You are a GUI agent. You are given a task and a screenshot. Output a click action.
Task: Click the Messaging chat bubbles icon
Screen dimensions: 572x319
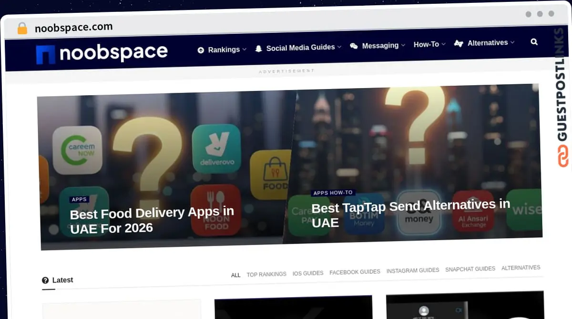[354, 46]
